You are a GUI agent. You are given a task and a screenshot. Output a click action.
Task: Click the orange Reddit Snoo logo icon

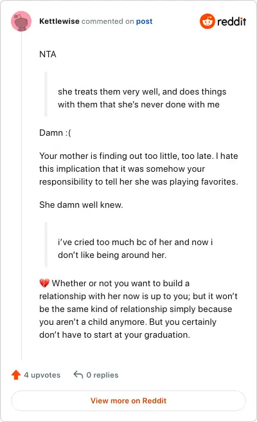tap(208, 21)
